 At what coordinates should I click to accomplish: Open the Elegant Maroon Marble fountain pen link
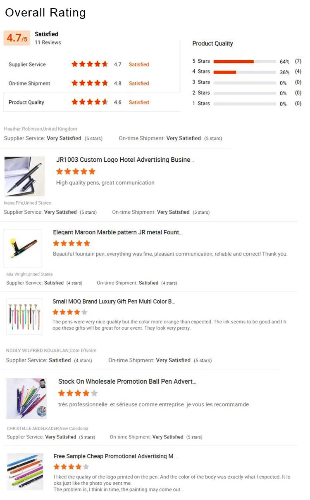[x=117, y=232]
